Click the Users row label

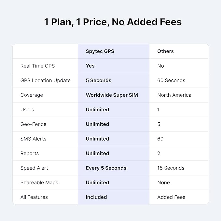(x=27, y=110)
